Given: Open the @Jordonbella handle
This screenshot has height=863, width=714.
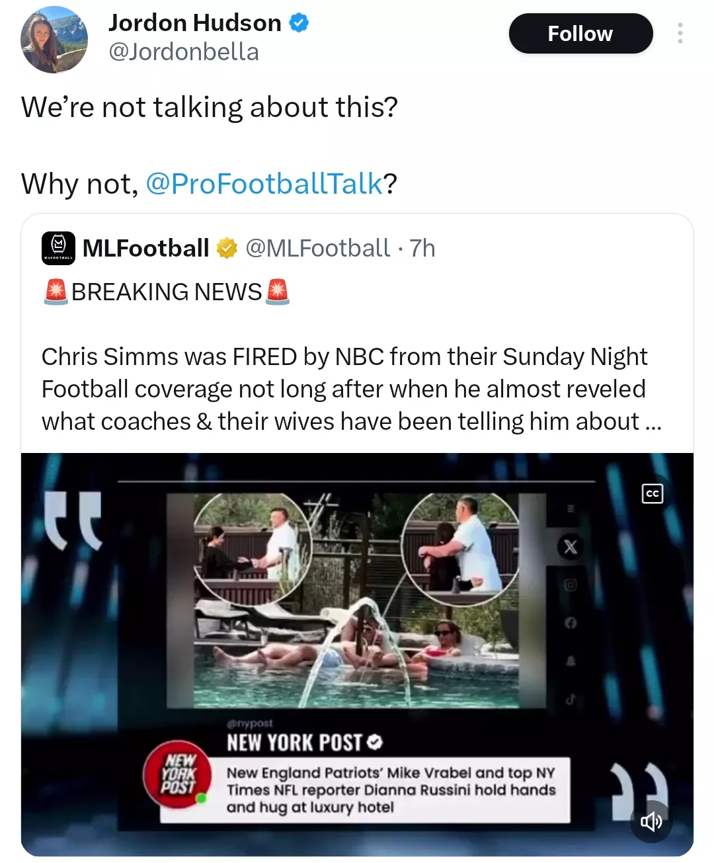Looking at the screenshot, I should (x=184, y=52).
